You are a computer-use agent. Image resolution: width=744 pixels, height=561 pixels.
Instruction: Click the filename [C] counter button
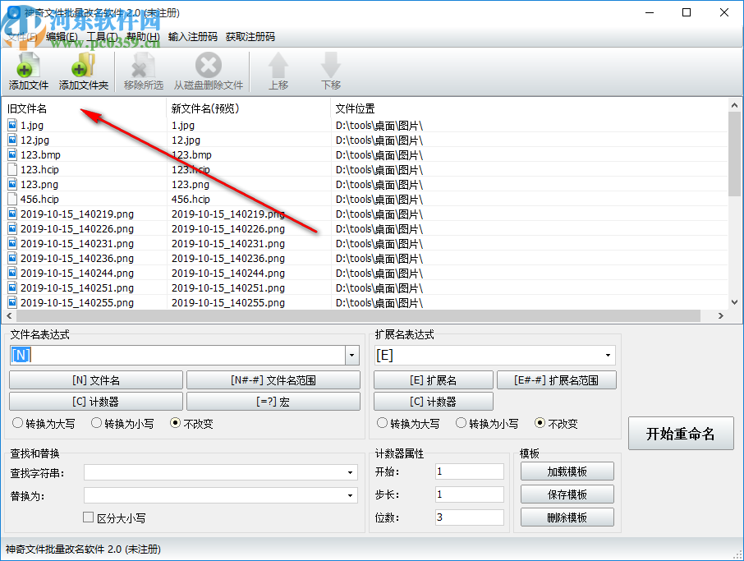96,402
